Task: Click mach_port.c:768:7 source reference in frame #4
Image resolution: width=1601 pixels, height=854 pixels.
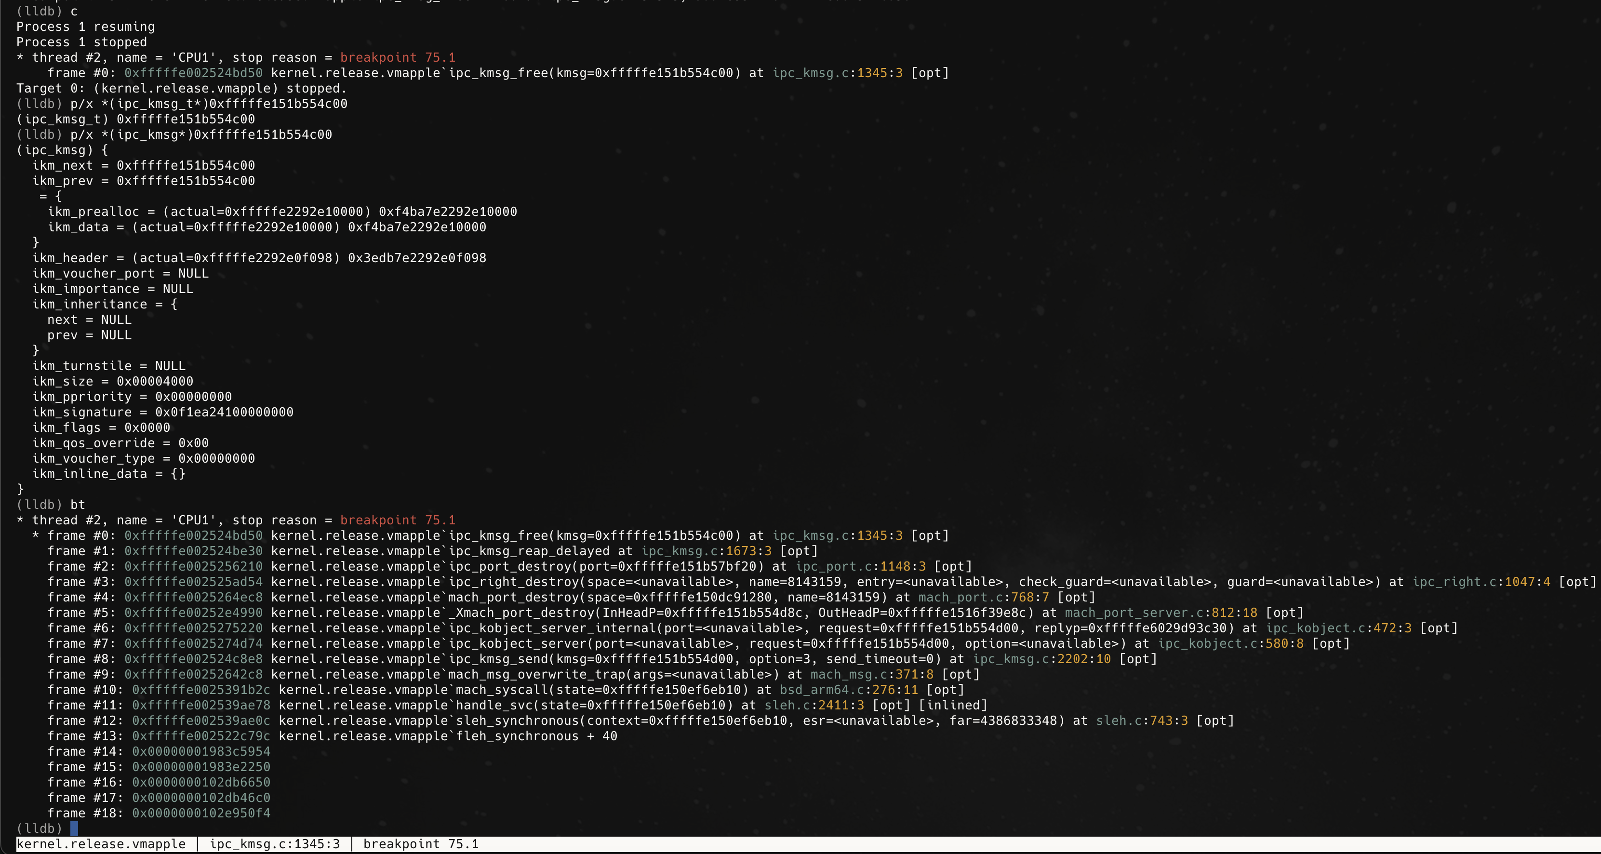Action: (x=983, y=597)
